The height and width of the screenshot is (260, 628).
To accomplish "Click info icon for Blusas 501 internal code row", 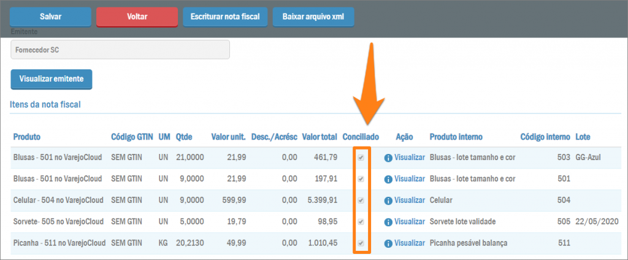I will (388, 179).
